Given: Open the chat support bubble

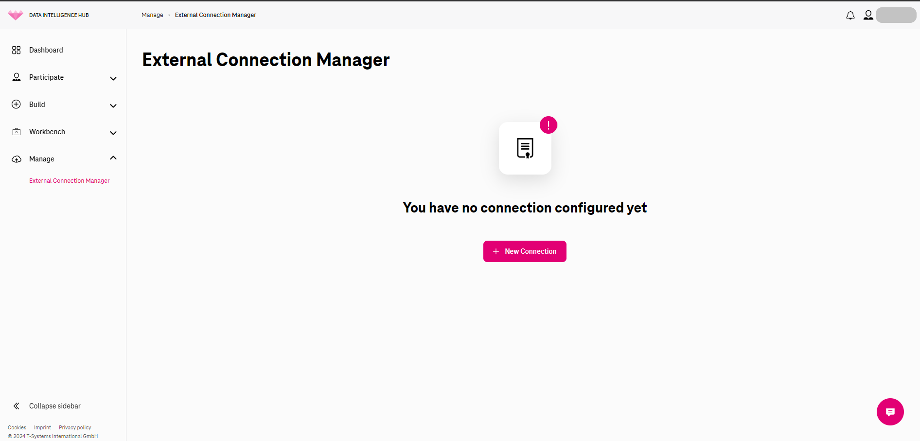Looking at the screenshot, I should [x=890, y=412].
